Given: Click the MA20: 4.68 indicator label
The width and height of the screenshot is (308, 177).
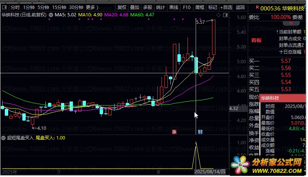Looking at the screenshot, I should point(116,15).
